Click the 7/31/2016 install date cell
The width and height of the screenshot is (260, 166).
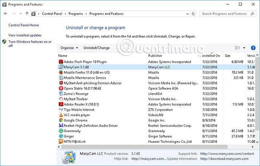click(x=210, y=115)
